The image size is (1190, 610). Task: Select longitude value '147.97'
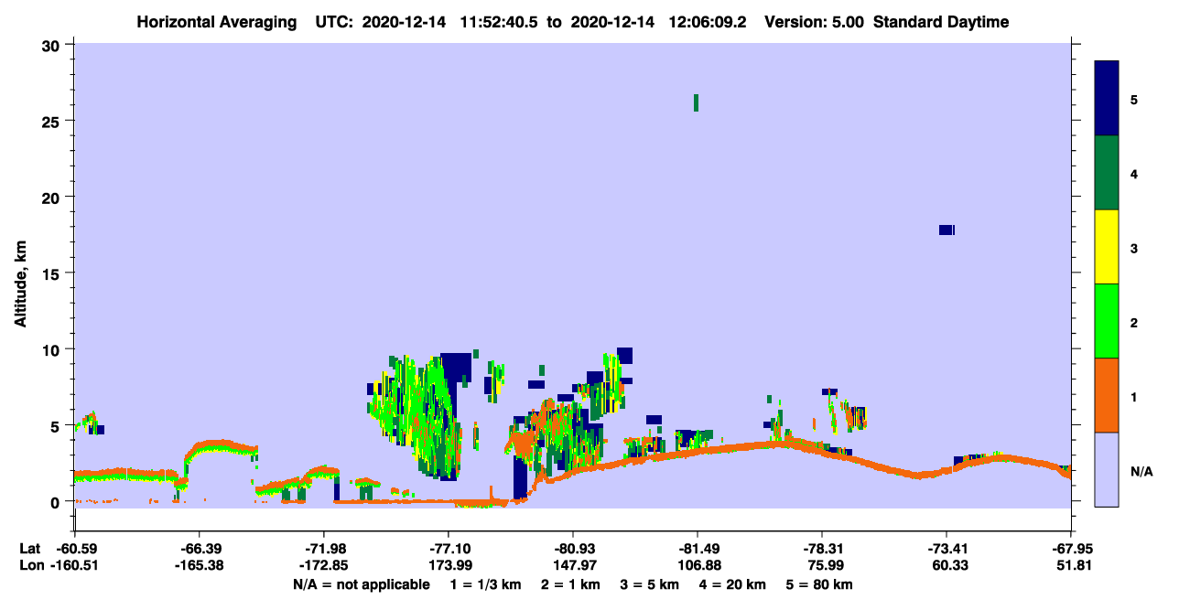pyautogui.click(x=573, y=566)
